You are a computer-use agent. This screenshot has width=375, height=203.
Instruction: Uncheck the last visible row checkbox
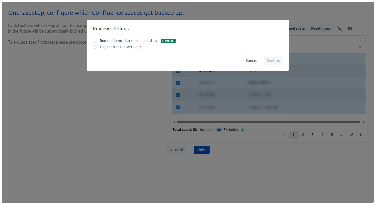[x=178, y=107]
